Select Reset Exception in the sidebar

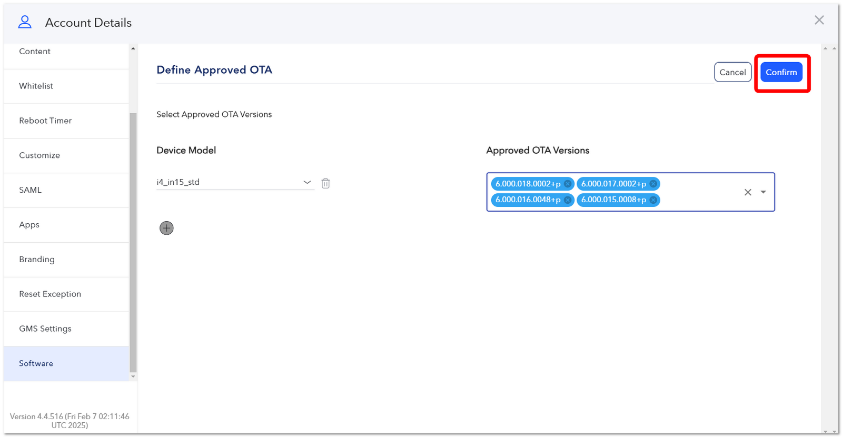pos(66,294)
